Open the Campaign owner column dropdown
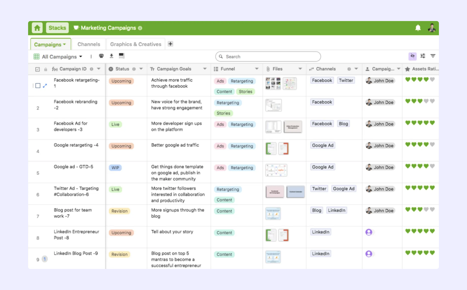467x290 pixels. (x=398, y=69)
